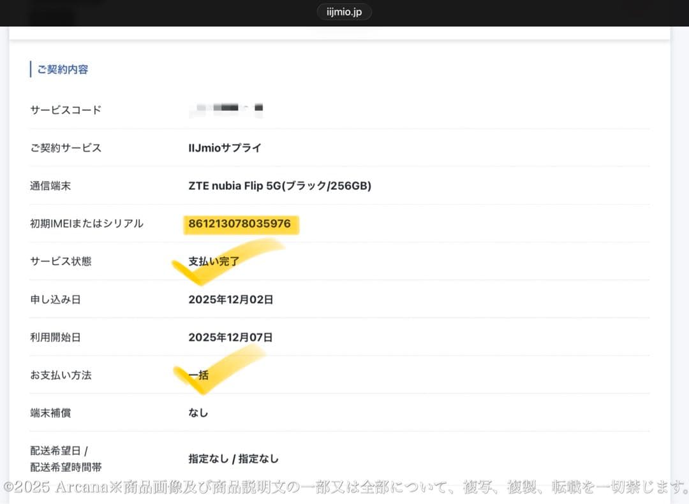
Task: Click the サービス状態 row label
Action: [58, 261]
